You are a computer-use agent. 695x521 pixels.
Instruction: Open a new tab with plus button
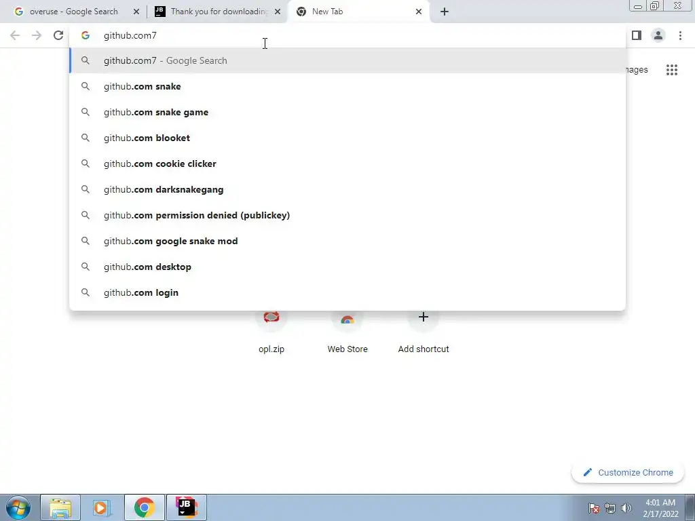(445, 12)
